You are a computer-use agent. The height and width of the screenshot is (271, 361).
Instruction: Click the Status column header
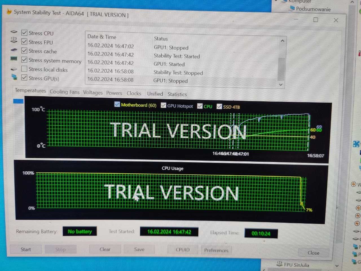161,39
